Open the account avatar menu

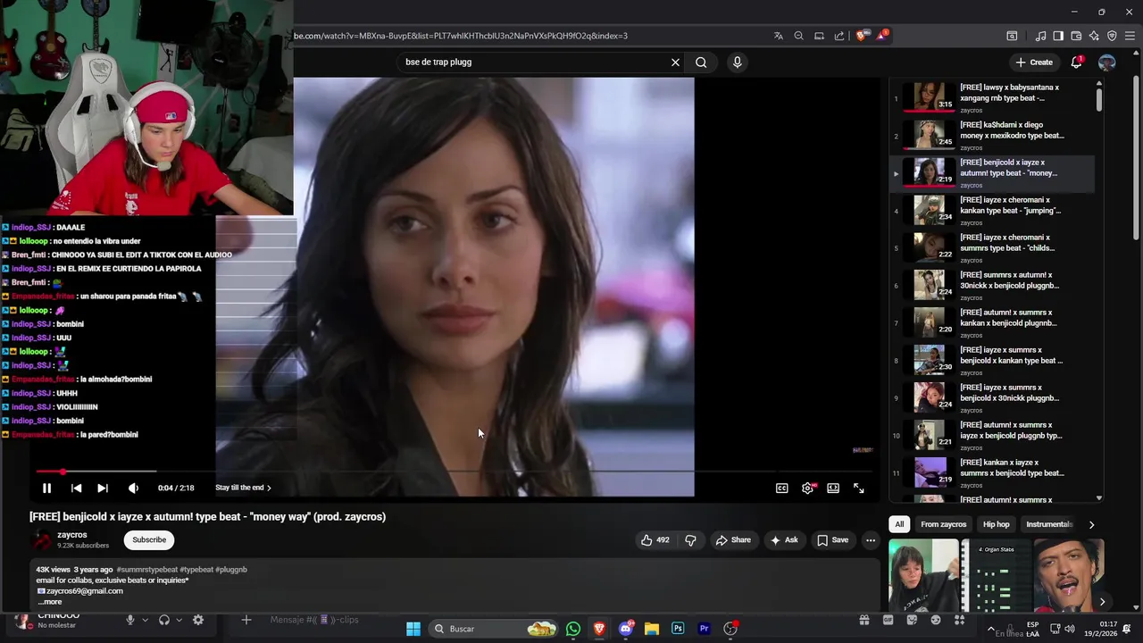[x=1106, y=63]
